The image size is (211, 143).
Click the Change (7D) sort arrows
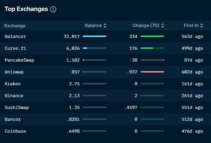click(x=163, y=26)
